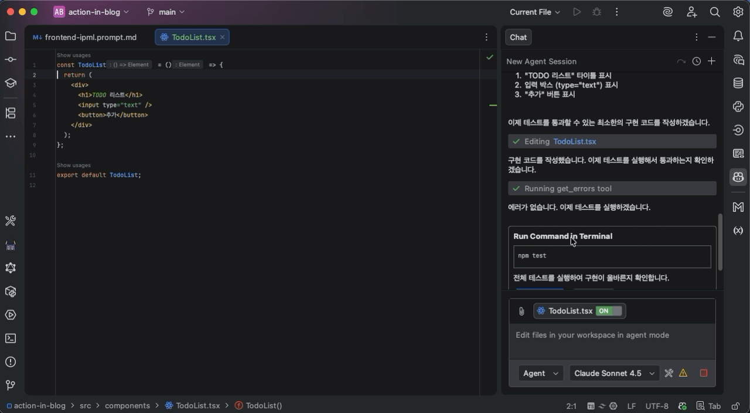The image size is (750, 413).
Task: Open the Claude Sonnet 4.5 model dropdown
Action: (614, 373)
